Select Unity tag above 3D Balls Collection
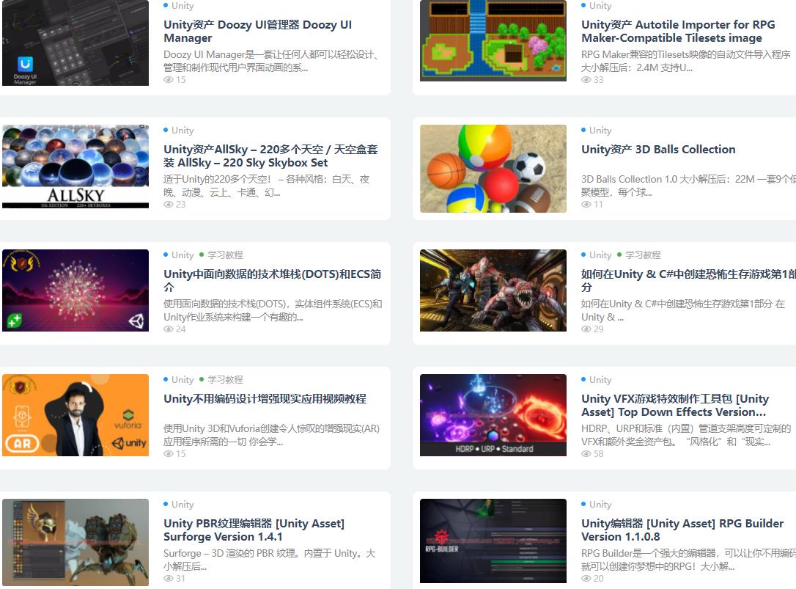796x589 pixels. pos(600,130)
